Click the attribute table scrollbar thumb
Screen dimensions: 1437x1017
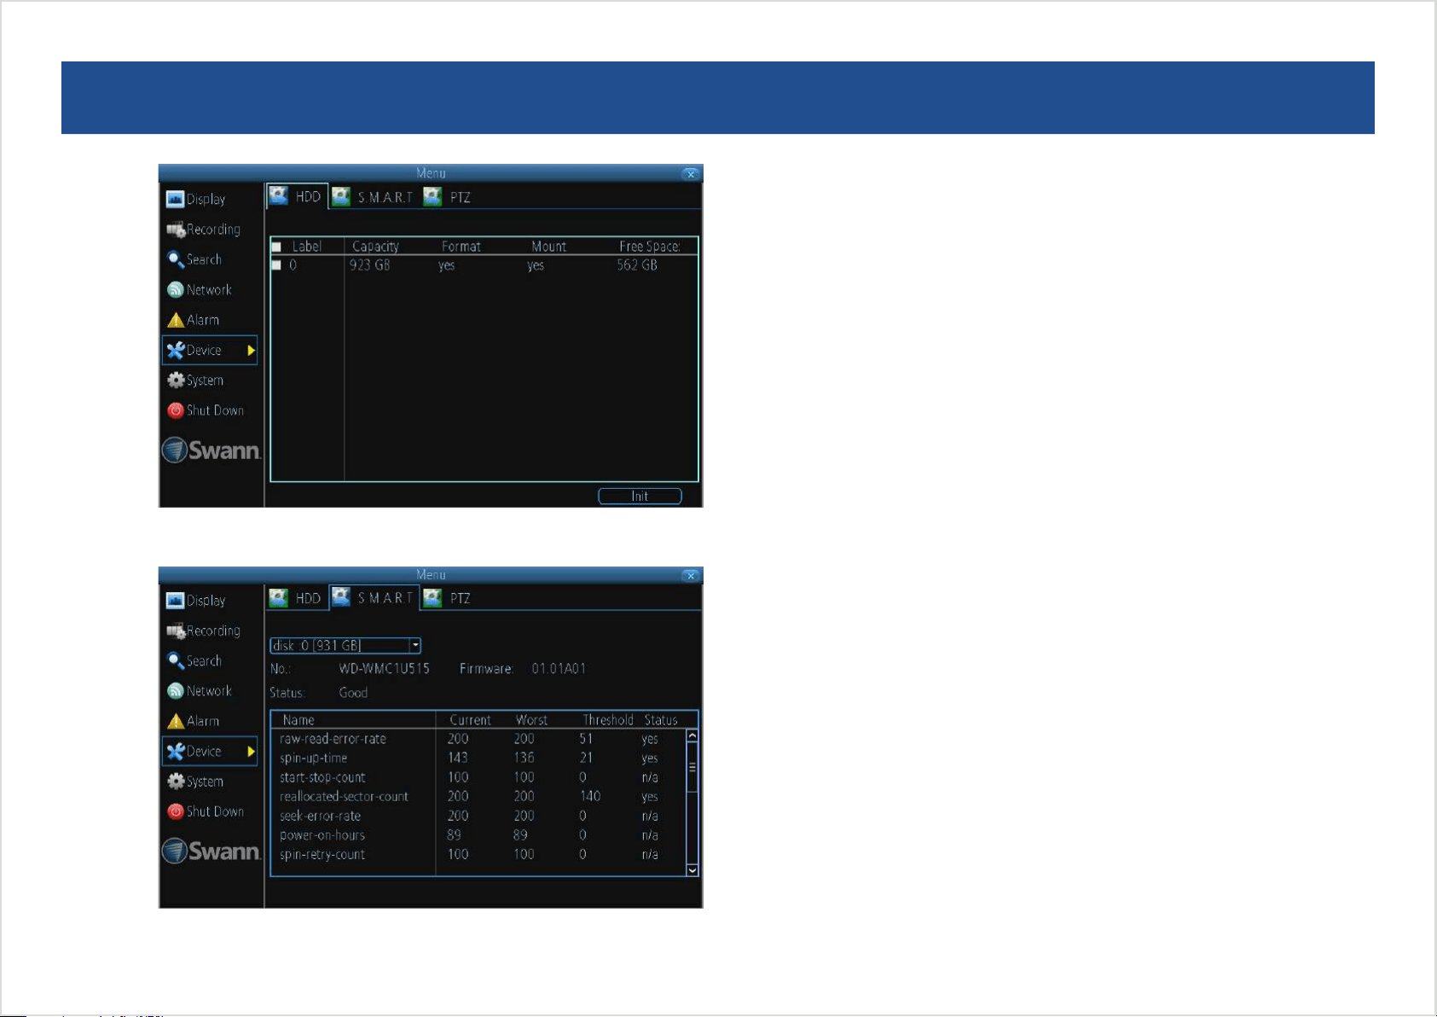tap(692, 767)
